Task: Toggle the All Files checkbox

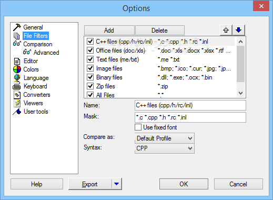Action: click(x=90, y=95)
